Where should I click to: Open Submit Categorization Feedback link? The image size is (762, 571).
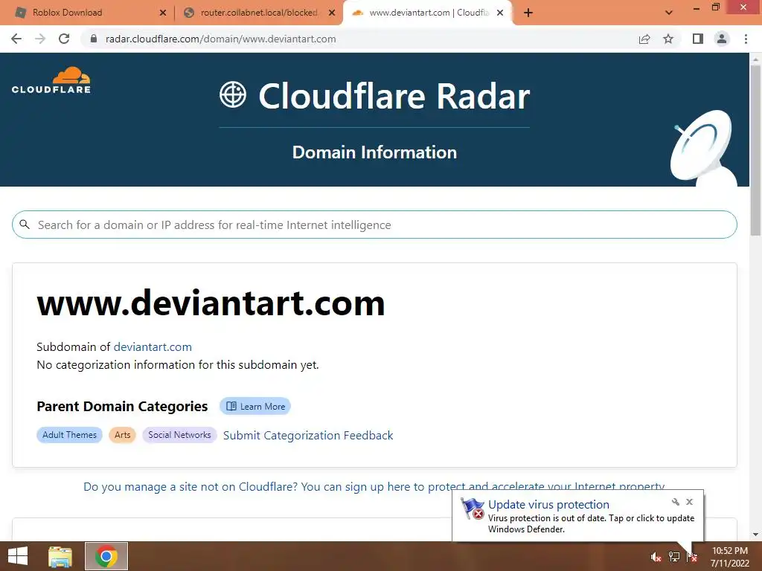[x=308, y=435]
